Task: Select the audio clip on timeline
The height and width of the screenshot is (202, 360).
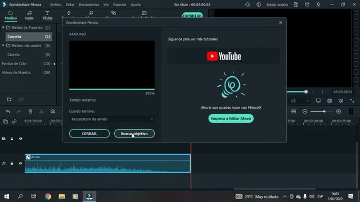Action: point(107,163)
